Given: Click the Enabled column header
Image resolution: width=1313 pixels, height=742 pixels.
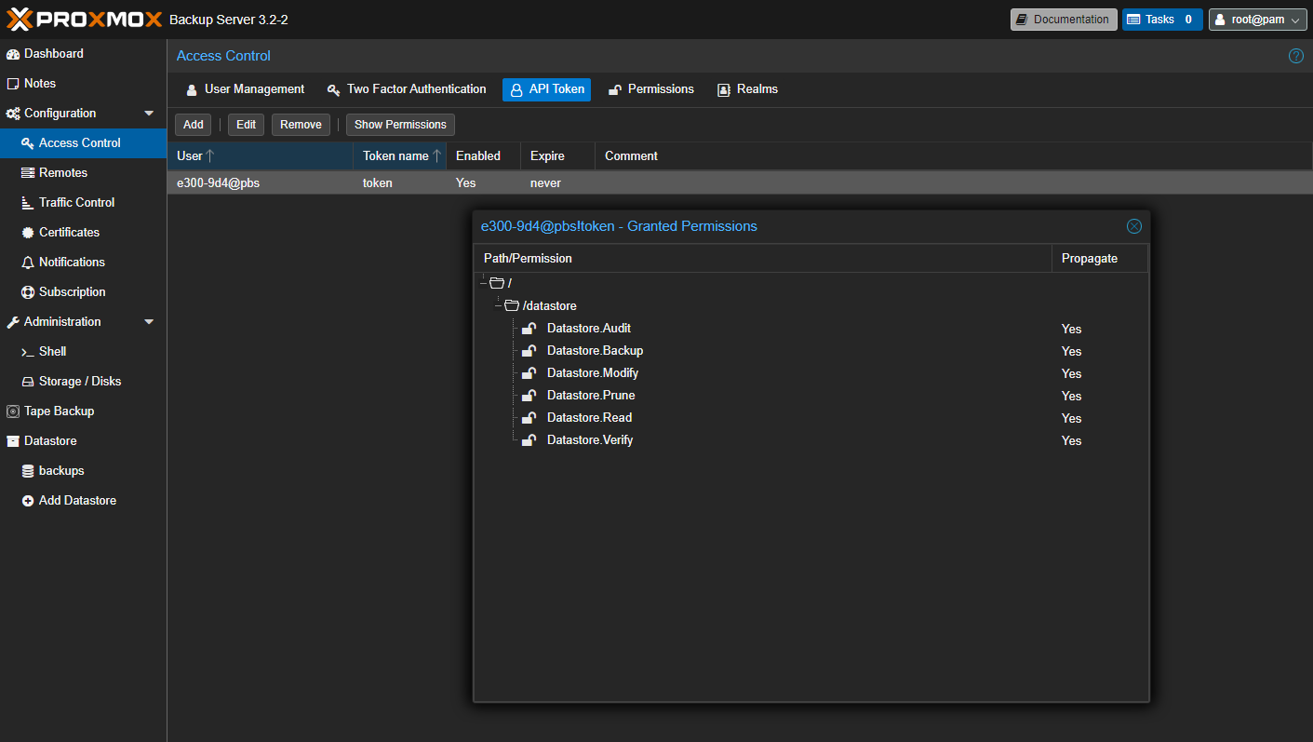Looking at the screenshot, I should tap(483, 156).
